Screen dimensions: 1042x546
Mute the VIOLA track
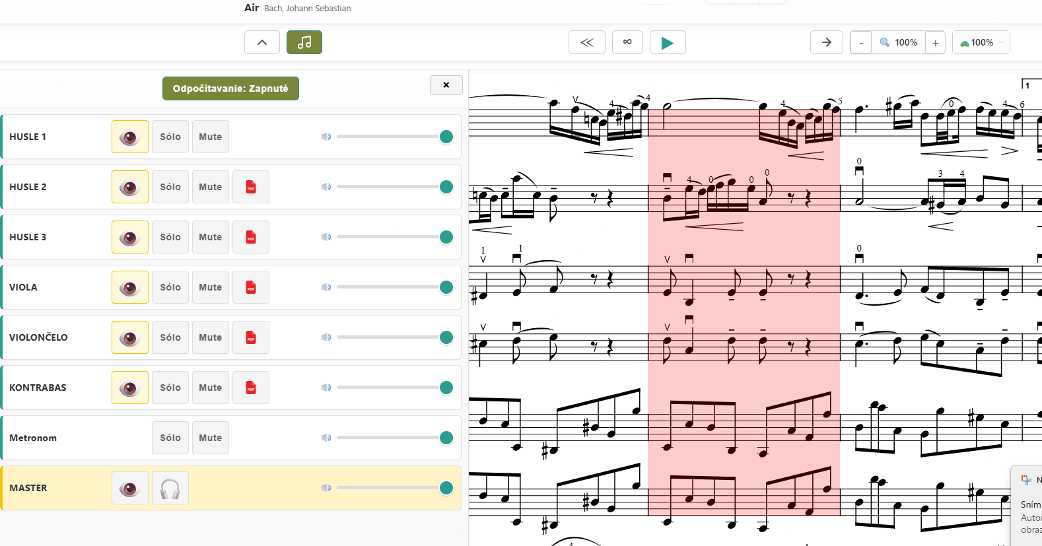(x=211, y=287)
